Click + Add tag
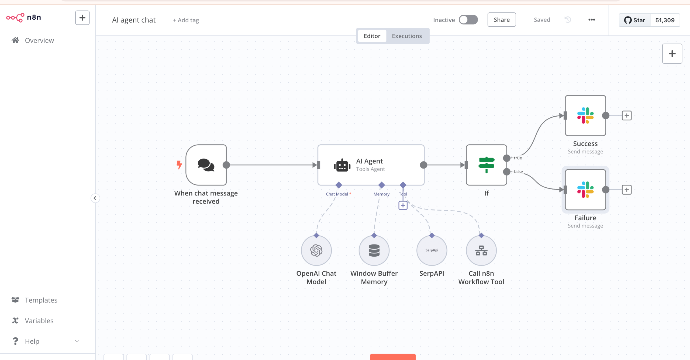Screen dimensions: 690x360 tap(186, 20)
